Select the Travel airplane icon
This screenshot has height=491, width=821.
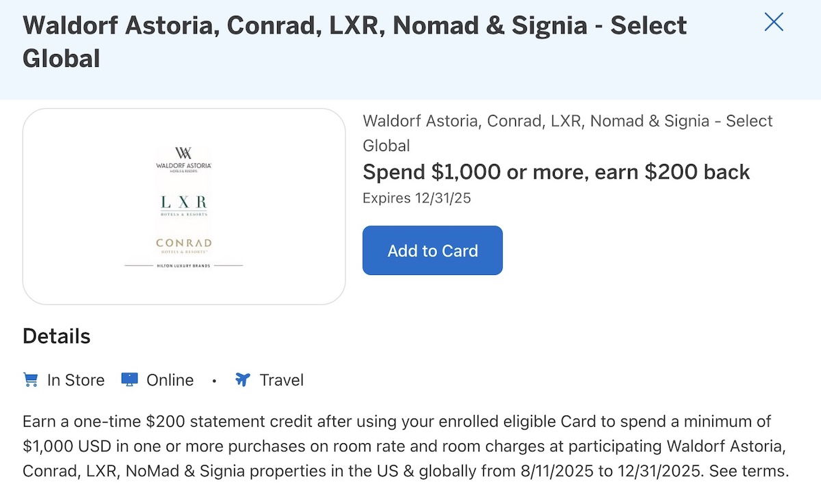[242, 380]
